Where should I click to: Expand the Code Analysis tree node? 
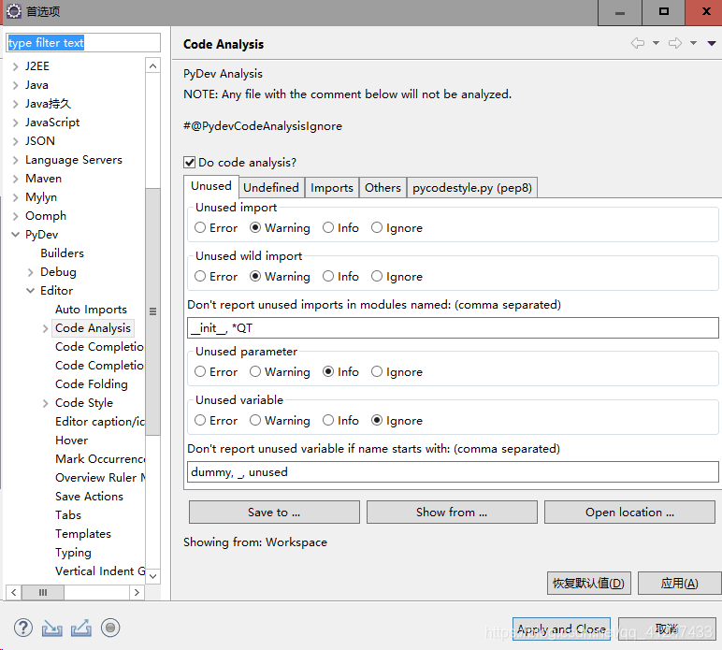pyautogui.click(x=45, y=328)
